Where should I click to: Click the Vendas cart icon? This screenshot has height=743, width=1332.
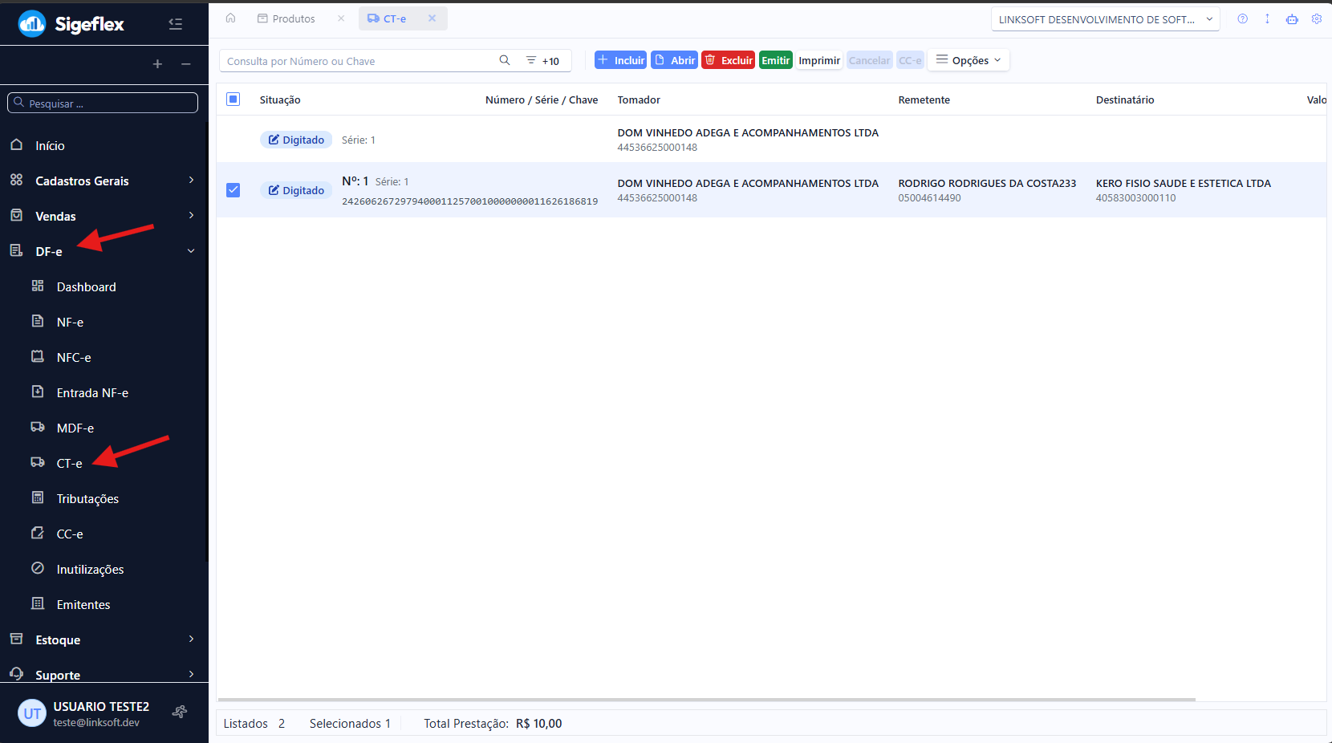(x=16, y=216)
